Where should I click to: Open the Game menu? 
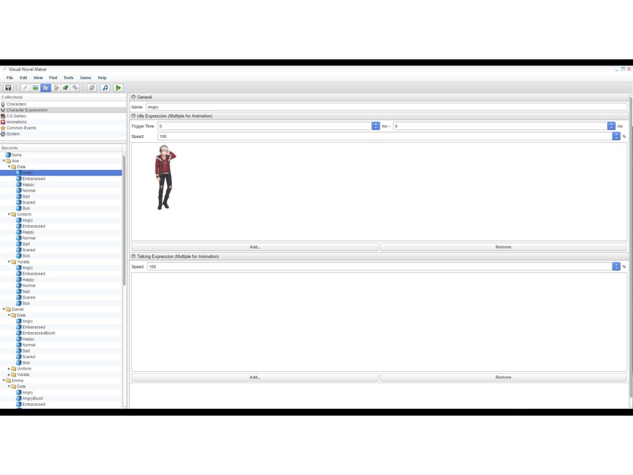85,77
